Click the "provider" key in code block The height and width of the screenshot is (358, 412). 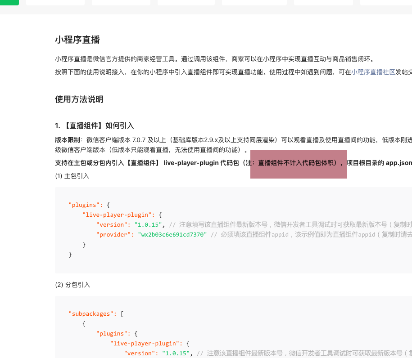[x=113, y=235]
